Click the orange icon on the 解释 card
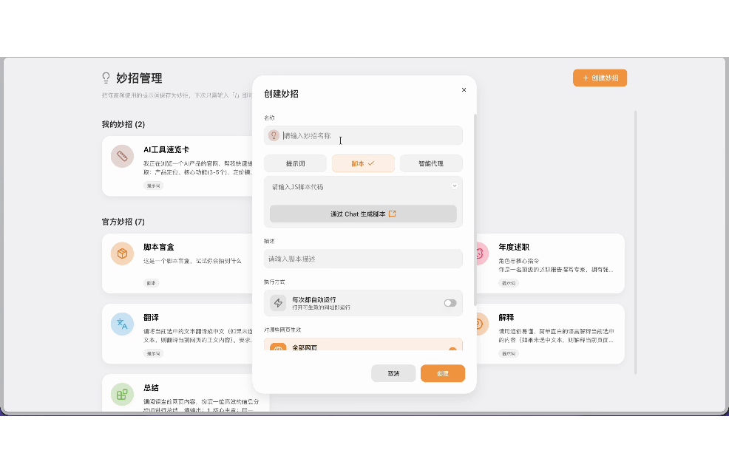The image size is (729, 473). pyautogui.click(x=481, y=324)
